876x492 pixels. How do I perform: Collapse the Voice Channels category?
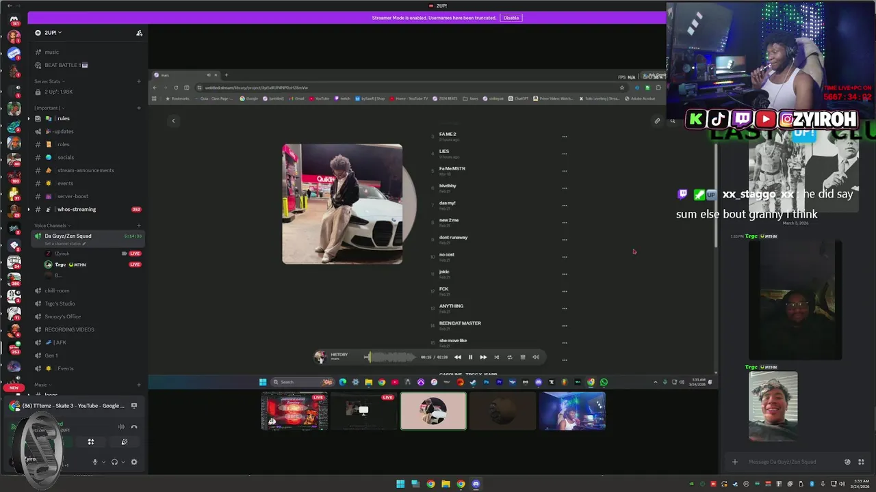pos(52,225)
